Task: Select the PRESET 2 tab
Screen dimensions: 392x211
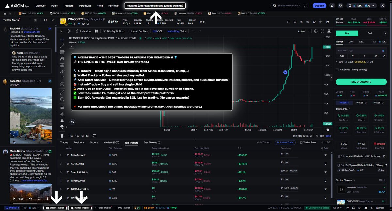Action: click(361, 103)
